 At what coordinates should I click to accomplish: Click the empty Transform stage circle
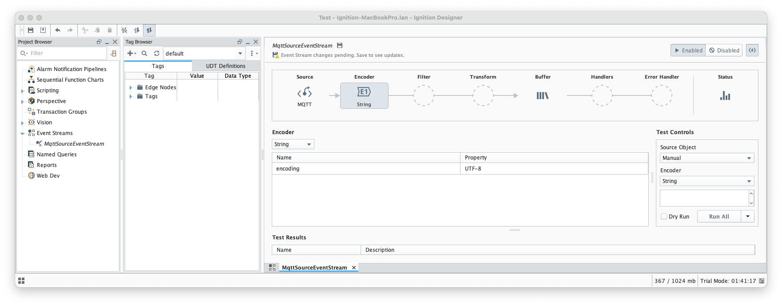[x=483, y=95]
